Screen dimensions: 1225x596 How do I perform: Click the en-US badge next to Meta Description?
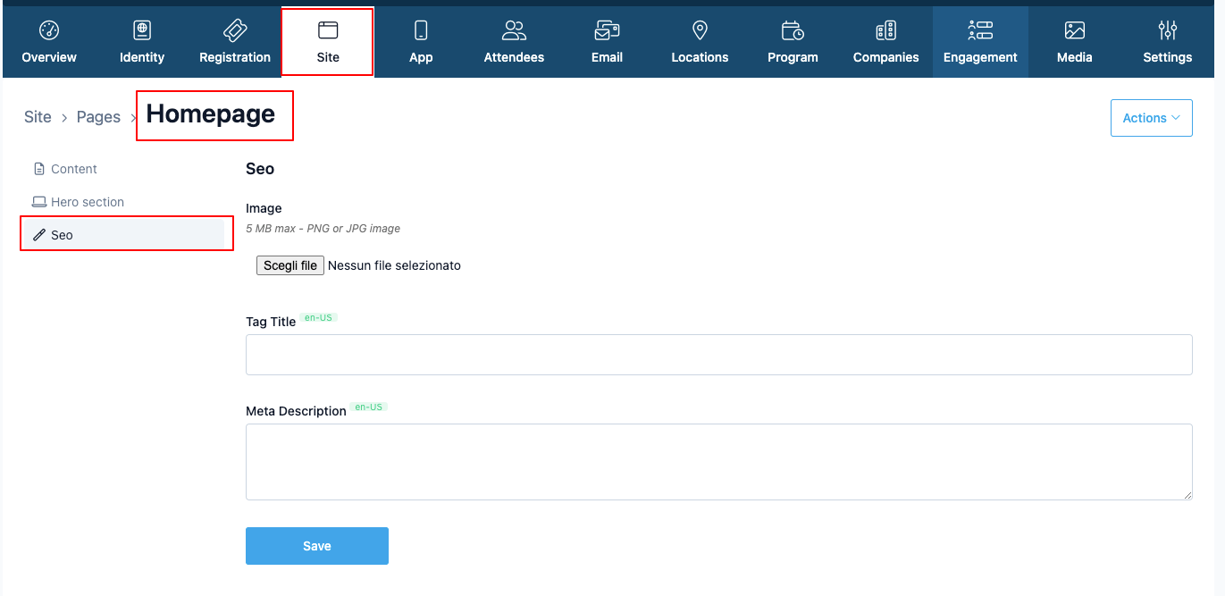pos(368,407)
